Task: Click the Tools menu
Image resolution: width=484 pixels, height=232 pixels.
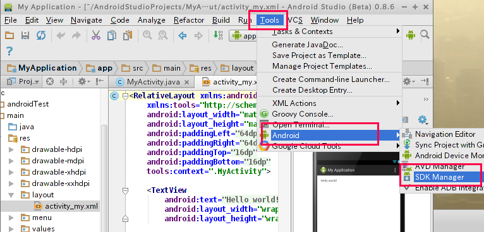Action: tap(270, 20)
